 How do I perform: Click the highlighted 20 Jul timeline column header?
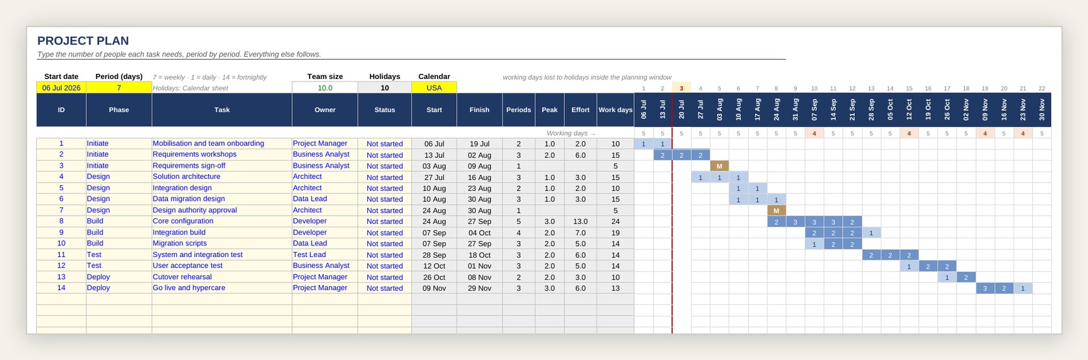coord(681,109)
